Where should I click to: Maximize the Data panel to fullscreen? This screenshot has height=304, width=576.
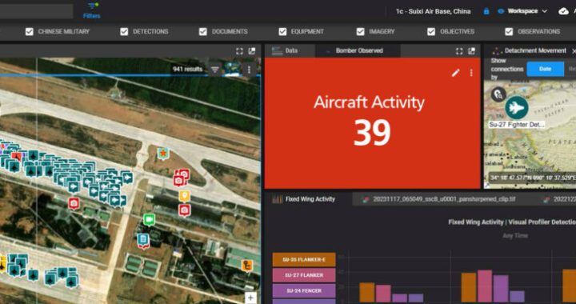tap(459, 51)
